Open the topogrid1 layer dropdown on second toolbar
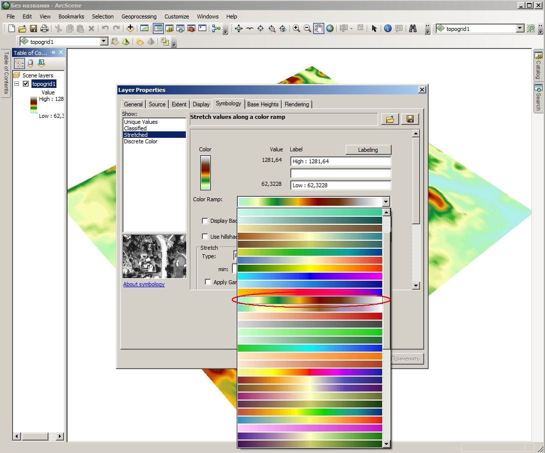Viewport: 545px width, 453px height. [x=103, y=41]
